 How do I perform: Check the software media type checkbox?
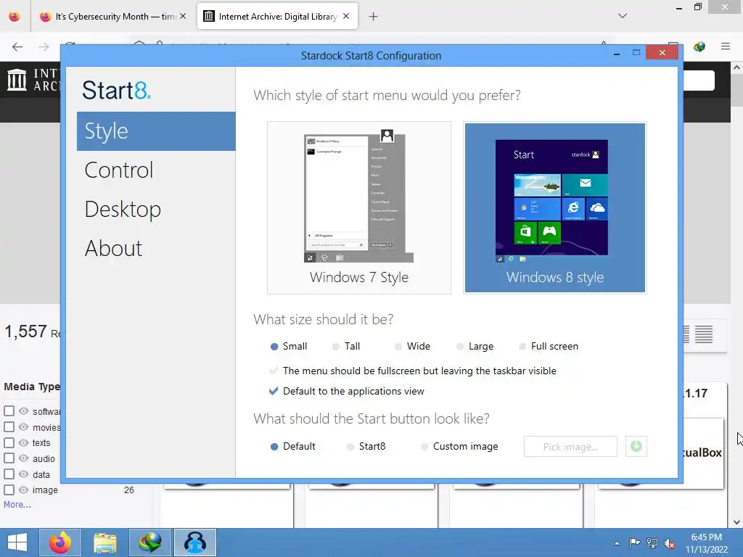pyautogui.click(x=9, y=411)
